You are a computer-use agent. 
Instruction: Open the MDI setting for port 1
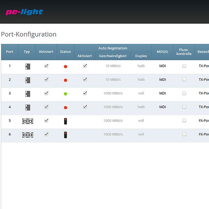click(163, 66)
